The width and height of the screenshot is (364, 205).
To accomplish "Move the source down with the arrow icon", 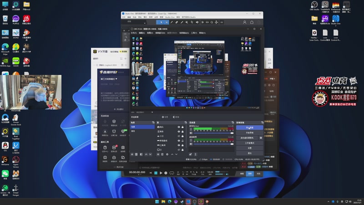I will [x=177, y=154].
